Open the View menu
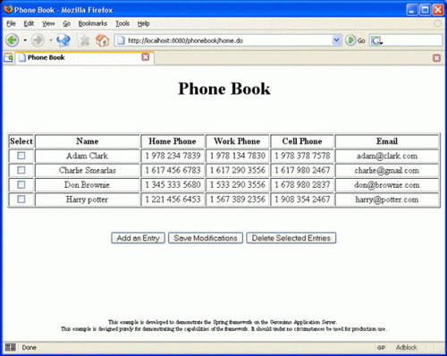 click(x=48, y=23)
